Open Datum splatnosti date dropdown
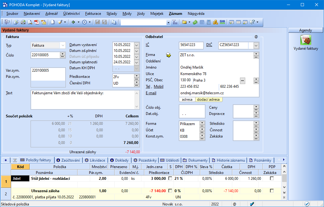This screenshot has width=324, height=207. pos(137,62)
